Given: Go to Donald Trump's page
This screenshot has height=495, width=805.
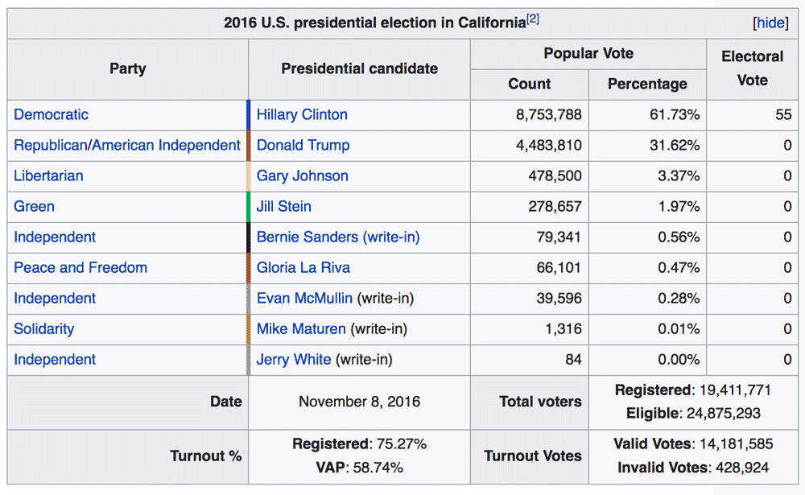Looking at the screenshot, I should [x=303, y=146].
